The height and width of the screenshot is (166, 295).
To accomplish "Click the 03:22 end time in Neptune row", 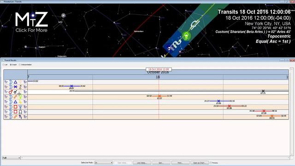I will (244, 106).
